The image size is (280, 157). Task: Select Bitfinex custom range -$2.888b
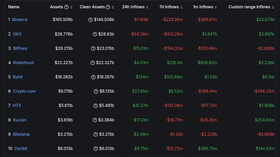(265, 48)
